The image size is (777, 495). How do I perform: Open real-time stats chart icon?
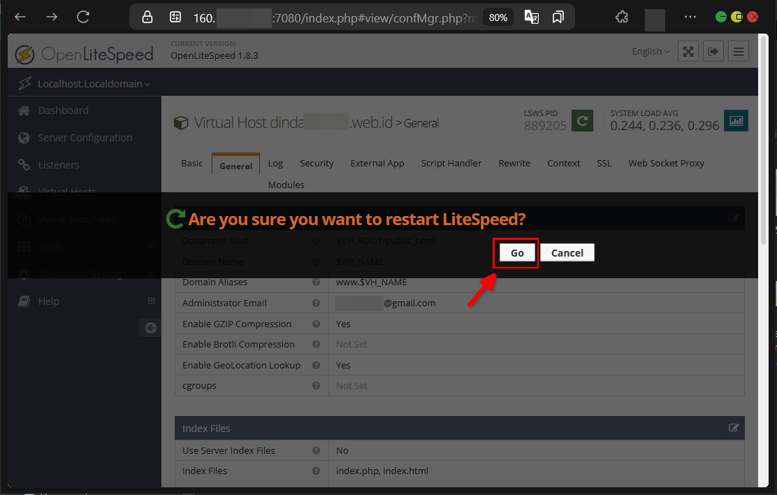click(x=736, y=120)
